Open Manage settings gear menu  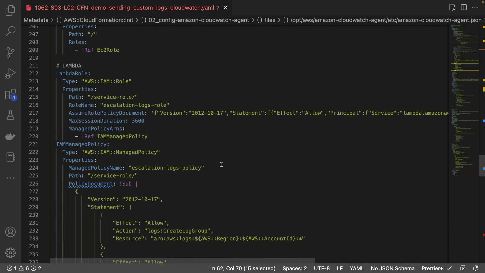tap(10, 253)
